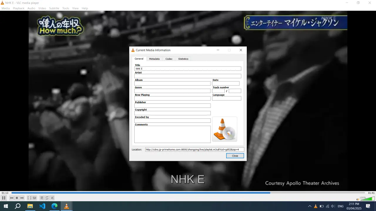The height and width of the screenshot is (211, 376).
Task: Click the Album text field
Action: point(172,84)
